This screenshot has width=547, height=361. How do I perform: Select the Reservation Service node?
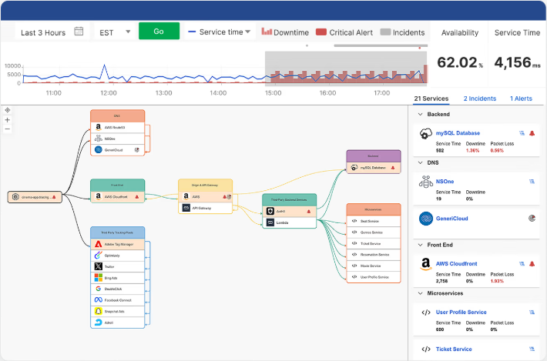374,255
